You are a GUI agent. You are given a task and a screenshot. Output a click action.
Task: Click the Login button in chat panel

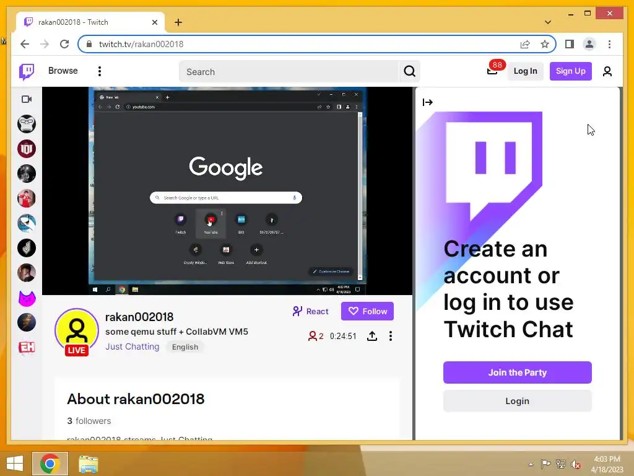click(x=517, y=401)
